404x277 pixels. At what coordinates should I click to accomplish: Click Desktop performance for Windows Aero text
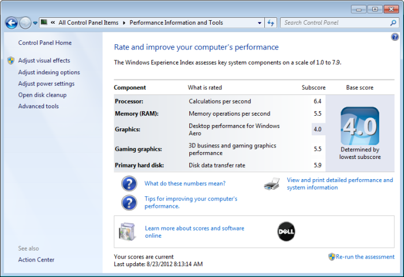234,130
